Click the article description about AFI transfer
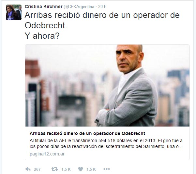 click(x=106, y=143)
